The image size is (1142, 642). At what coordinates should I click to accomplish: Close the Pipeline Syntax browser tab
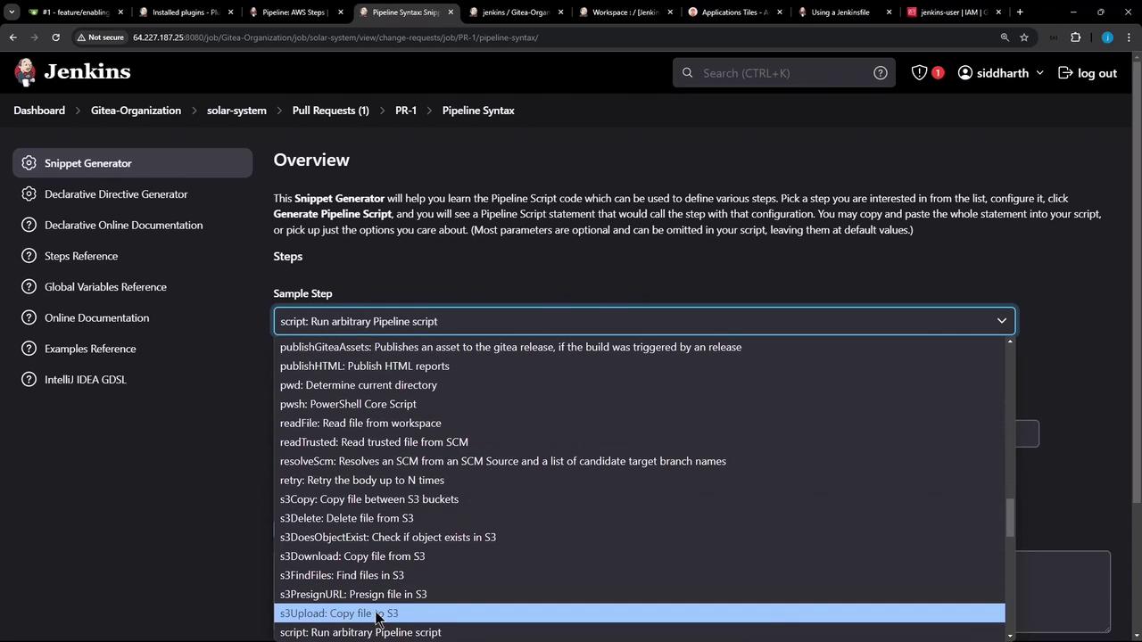pyautogui.click(x=451, y=12)
